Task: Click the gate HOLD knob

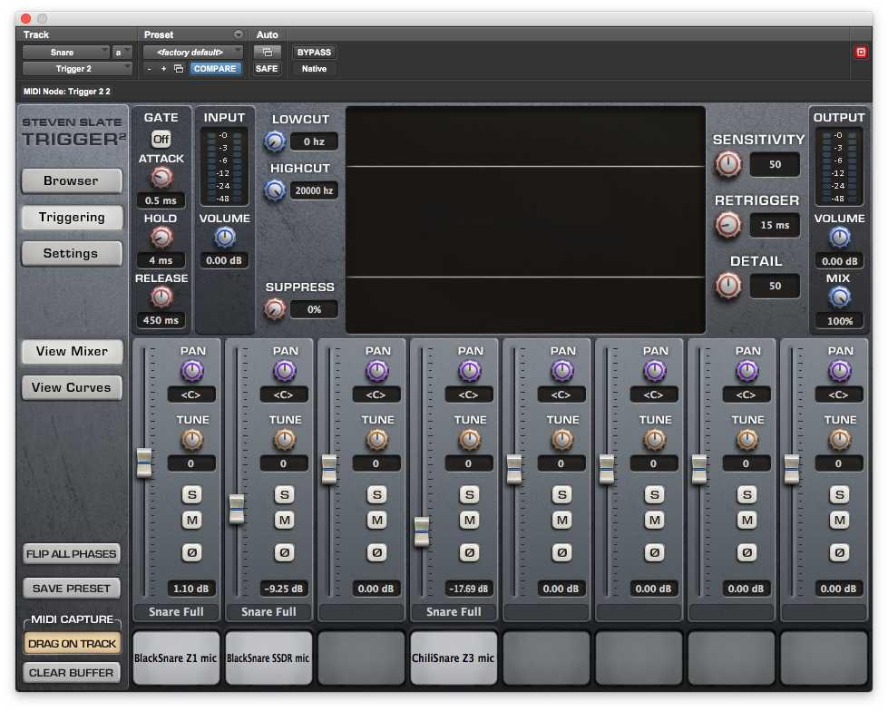Action: tap(161, 238)
